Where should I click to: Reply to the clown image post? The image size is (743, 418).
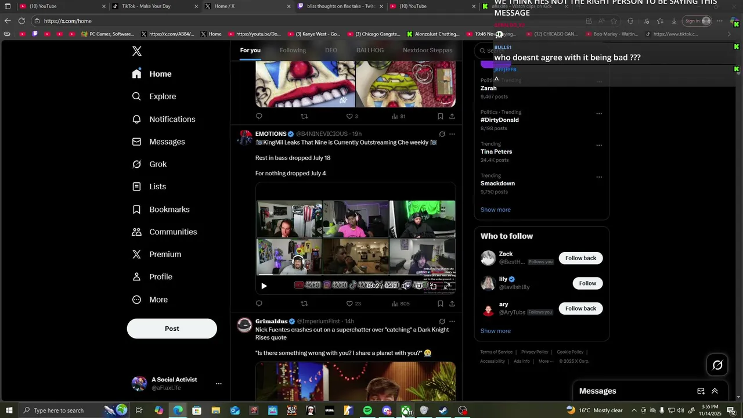pyautogui.click(x=259, y=116)
